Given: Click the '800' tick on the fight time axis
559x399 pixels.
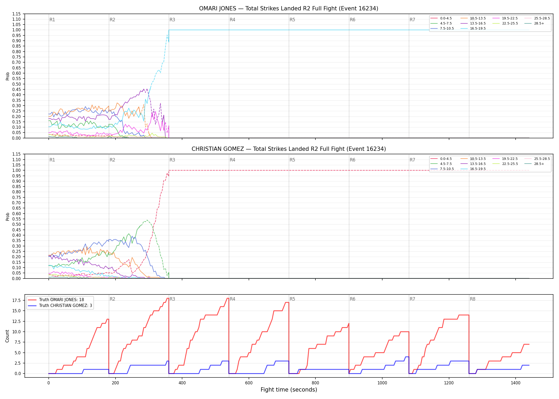Looking at the screenshot, I should tap(315, 383).
